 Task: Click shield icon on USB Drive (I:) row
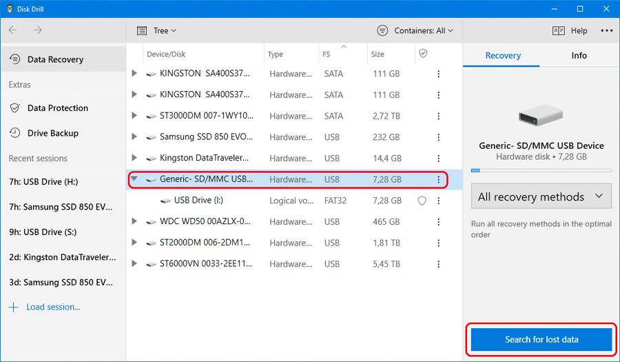(422, 201)
